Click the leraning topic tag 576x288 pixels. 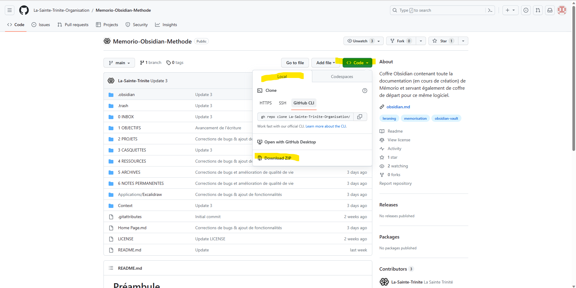(389, 118)
